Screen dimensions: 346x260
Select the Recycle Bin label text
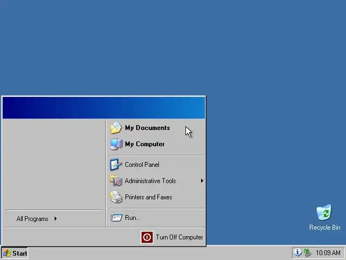[324, 227]
